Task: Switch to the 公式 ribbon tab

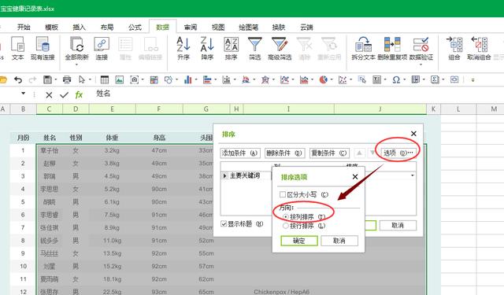Action: pos(135,28)
